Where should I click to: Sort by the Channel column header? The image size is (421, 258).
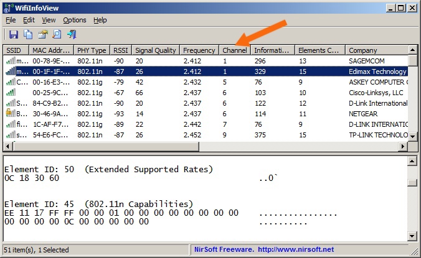[235, 50]
